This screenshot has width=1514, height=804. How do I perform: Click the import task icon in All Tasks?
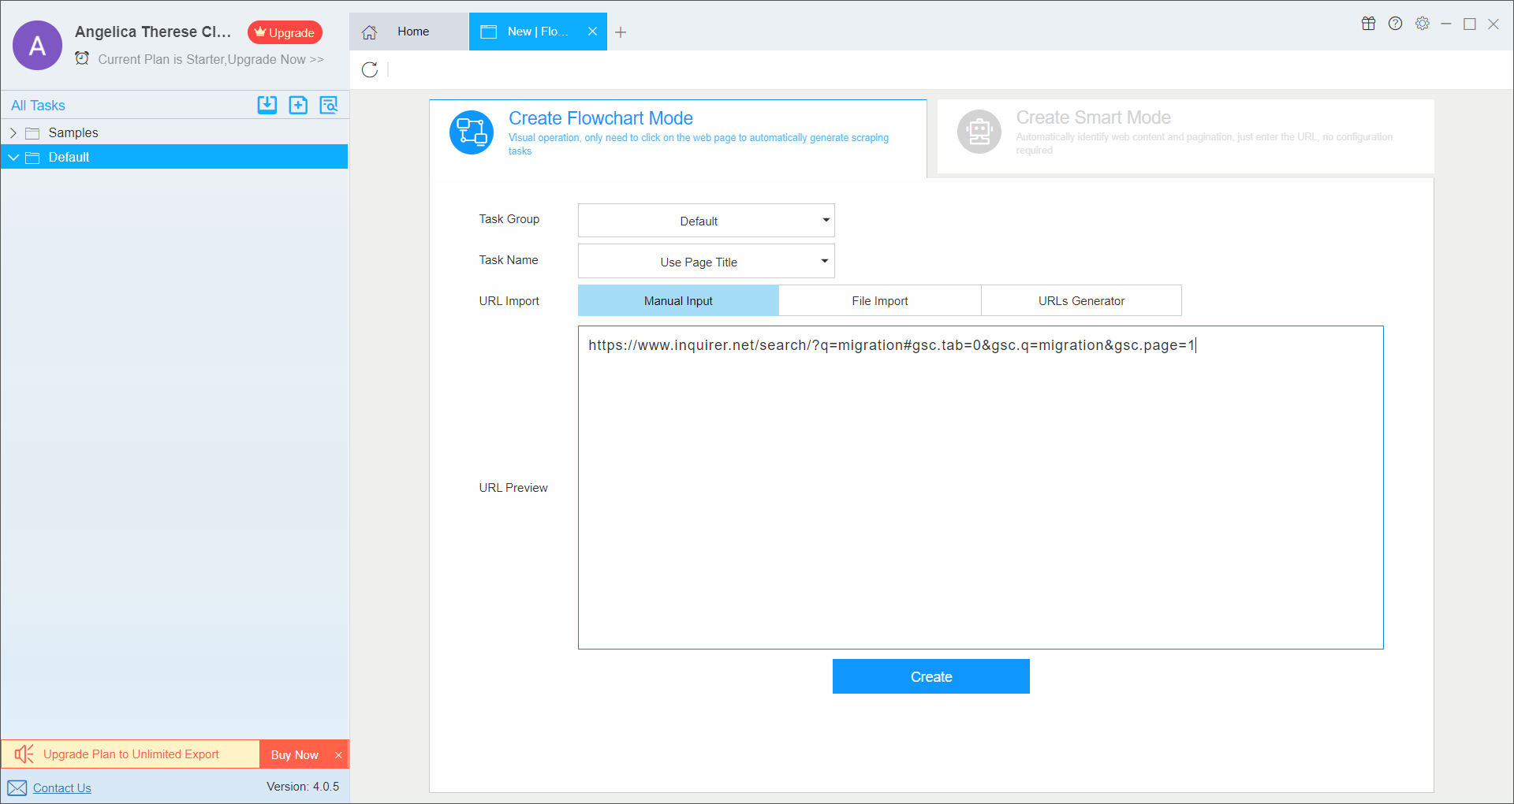267,105
